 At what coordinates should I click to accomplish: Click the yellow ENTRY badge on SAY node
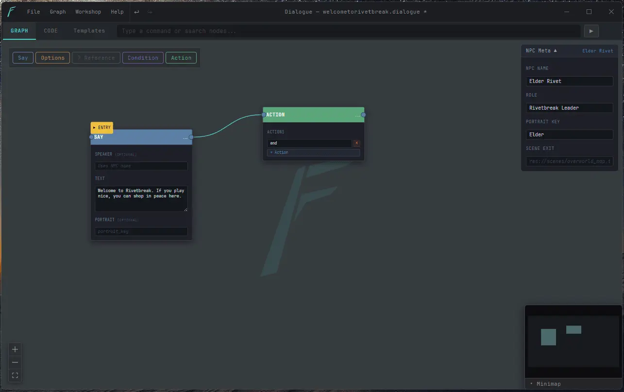[x=102, y=128]
